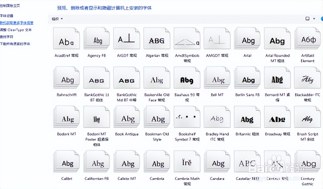This screenshot has height=189, width=323.
Task: Open the Arial font family icon
Action: coord(247,40)
